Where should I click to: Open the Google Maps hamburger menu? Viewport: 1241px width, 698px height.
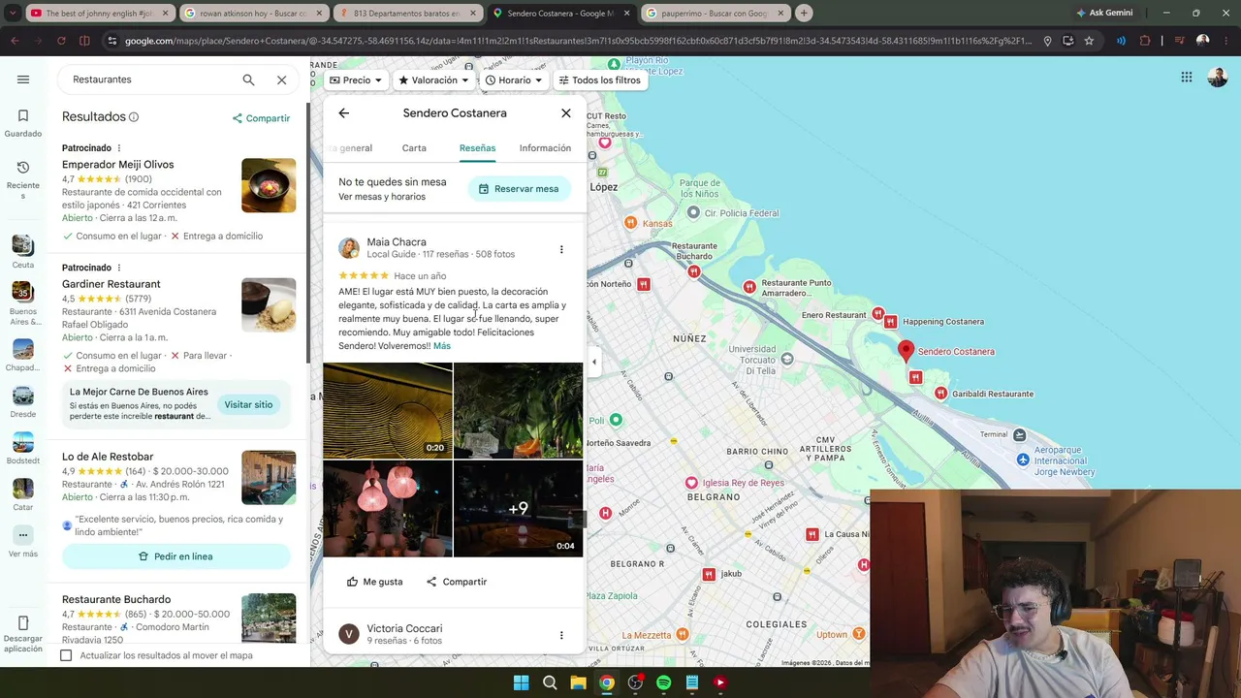point(23,79)
